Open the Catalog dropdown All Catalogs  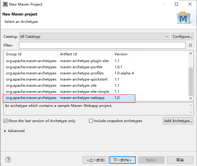click(x=94, y=36)
